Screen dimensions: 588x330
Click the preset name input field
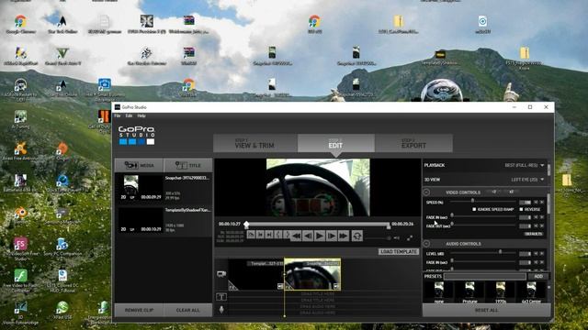click(x=485, y=276)
